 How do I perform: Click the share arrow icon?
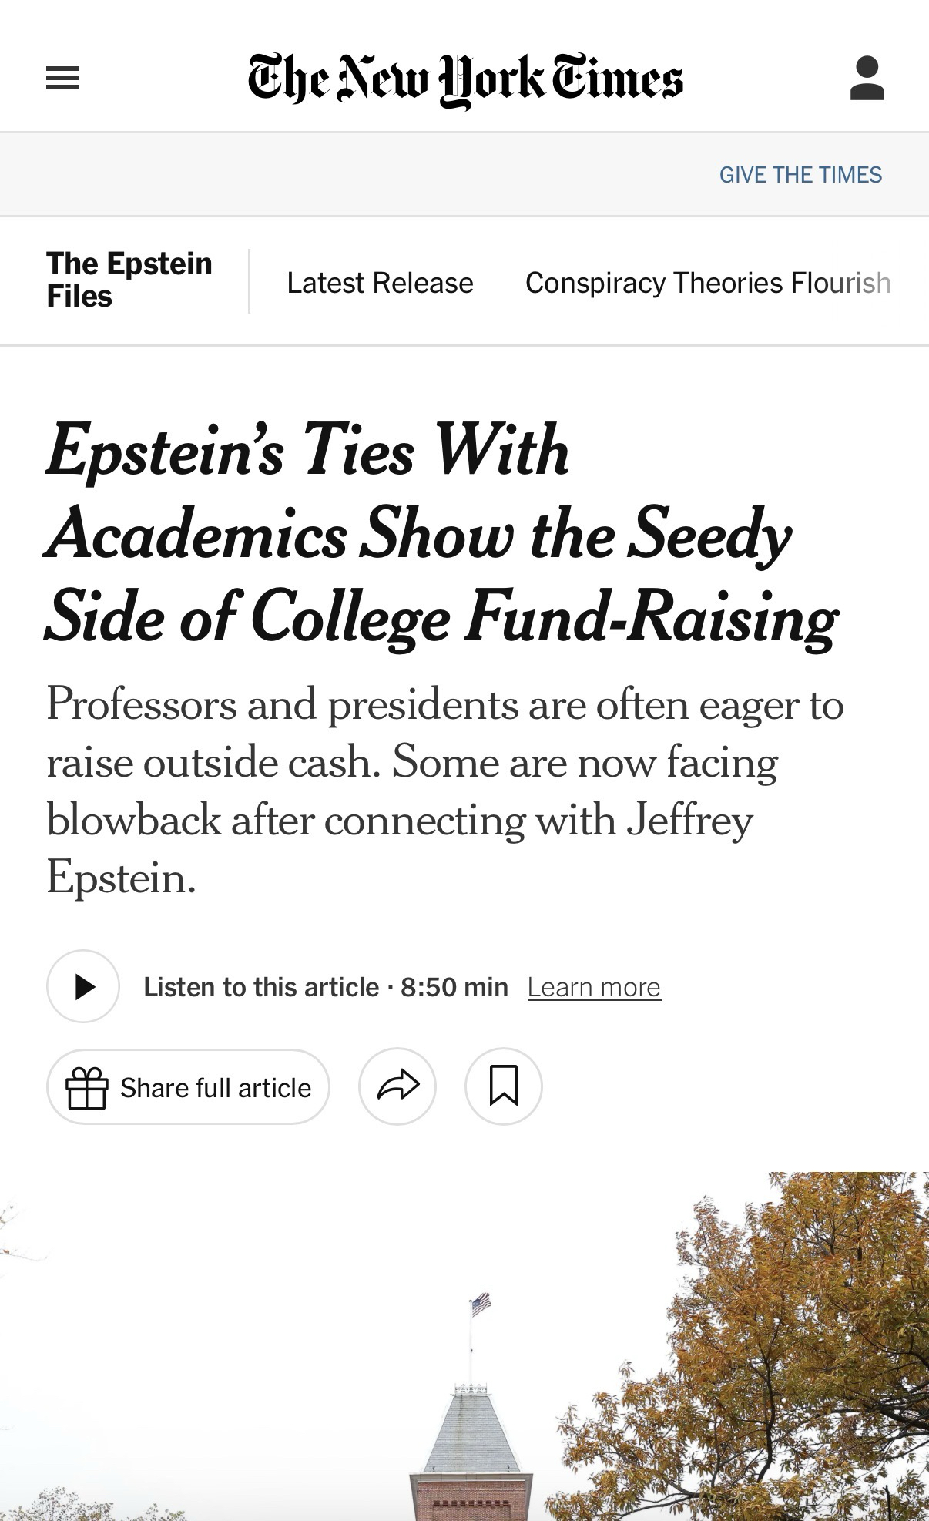pos(397,1086)
